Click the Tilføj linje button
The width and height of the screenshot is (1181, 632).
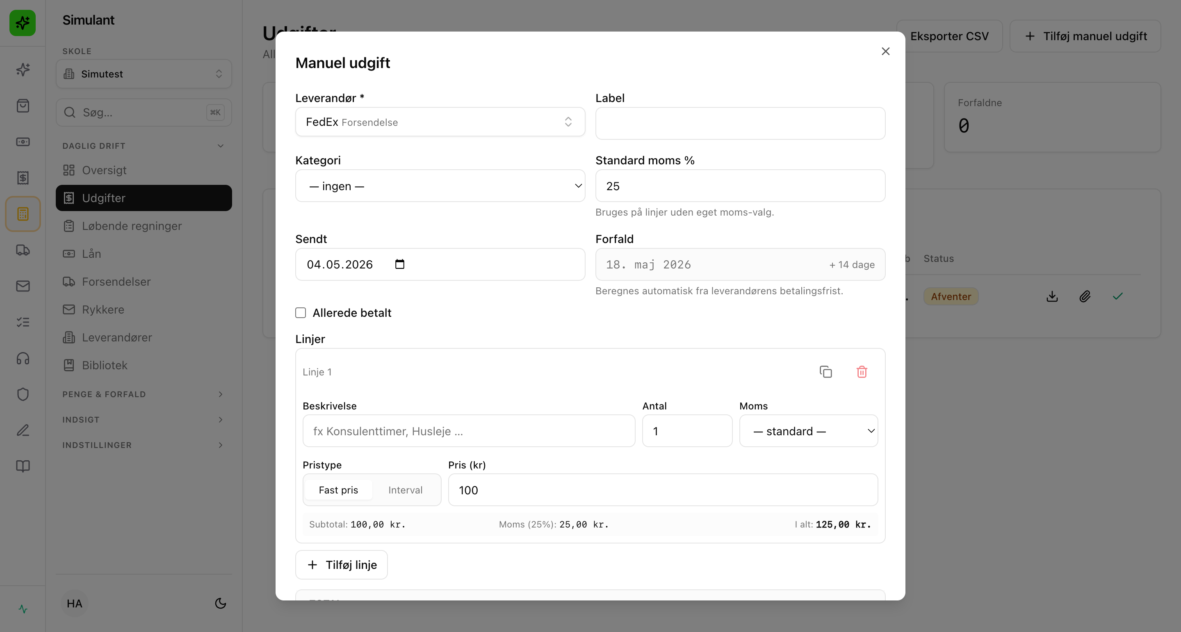tap(342, 565)
